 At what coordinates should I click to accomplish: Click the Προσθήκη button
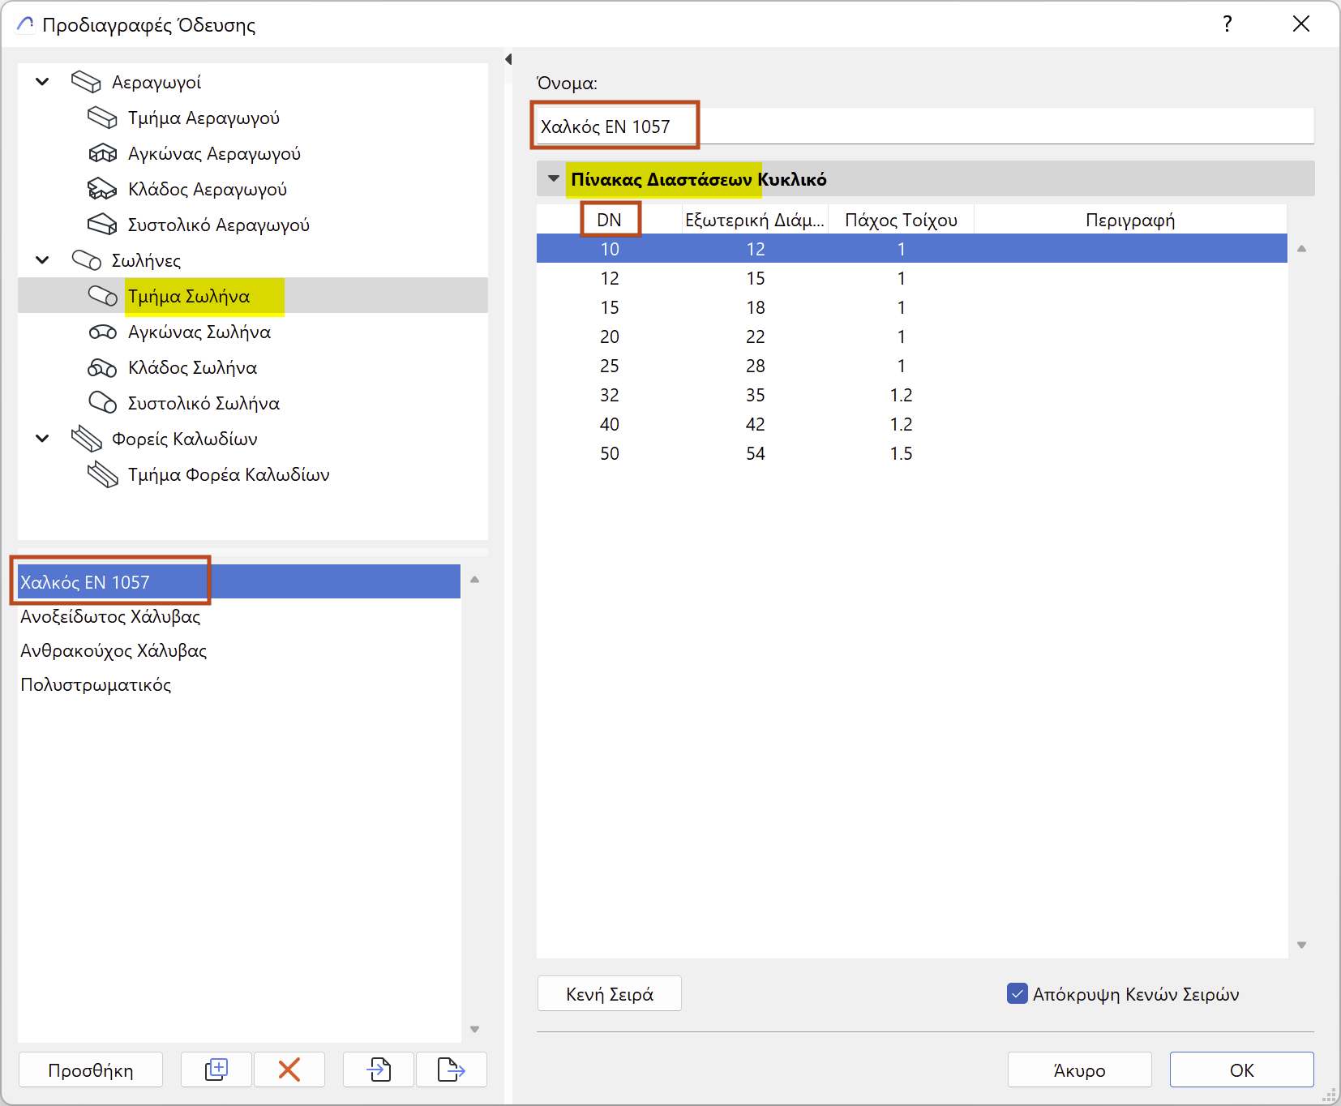[91, 1070]
